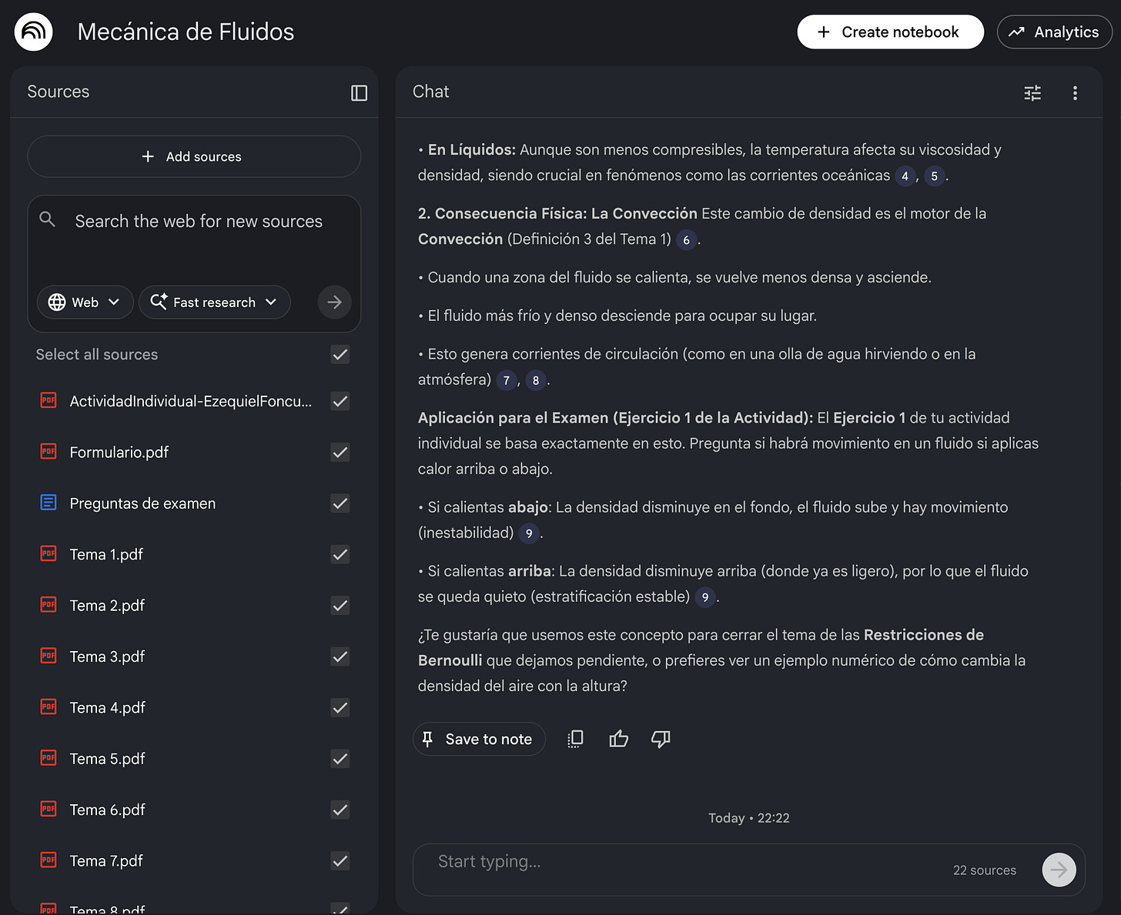Uncheck Tema 5.pdf checkbox
This screenshot has height=915, width=1121.
(340, 759)
